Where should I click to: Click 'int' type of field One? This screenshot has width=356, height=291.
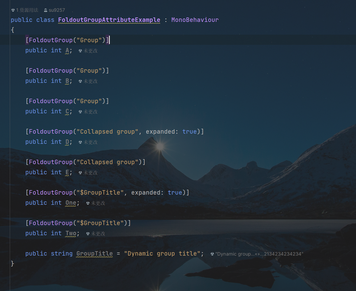[x=56, y=203]
